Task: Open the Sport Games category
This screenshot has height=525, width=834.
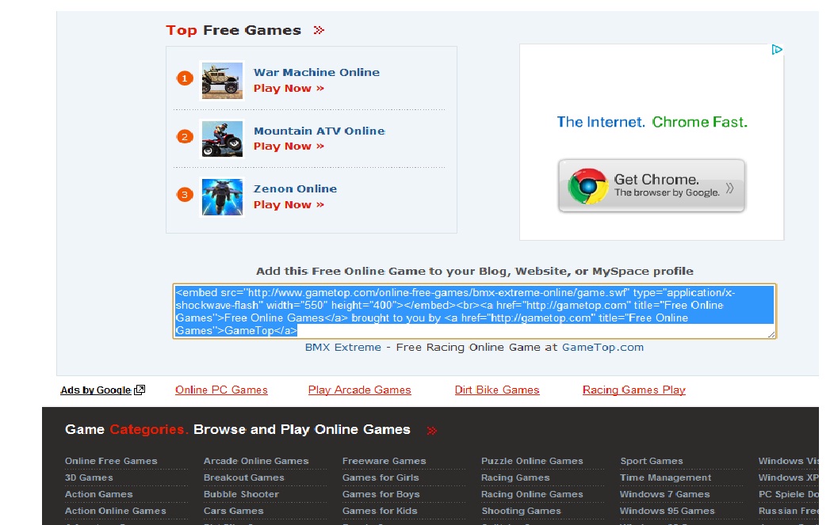Action: point(652,461)
